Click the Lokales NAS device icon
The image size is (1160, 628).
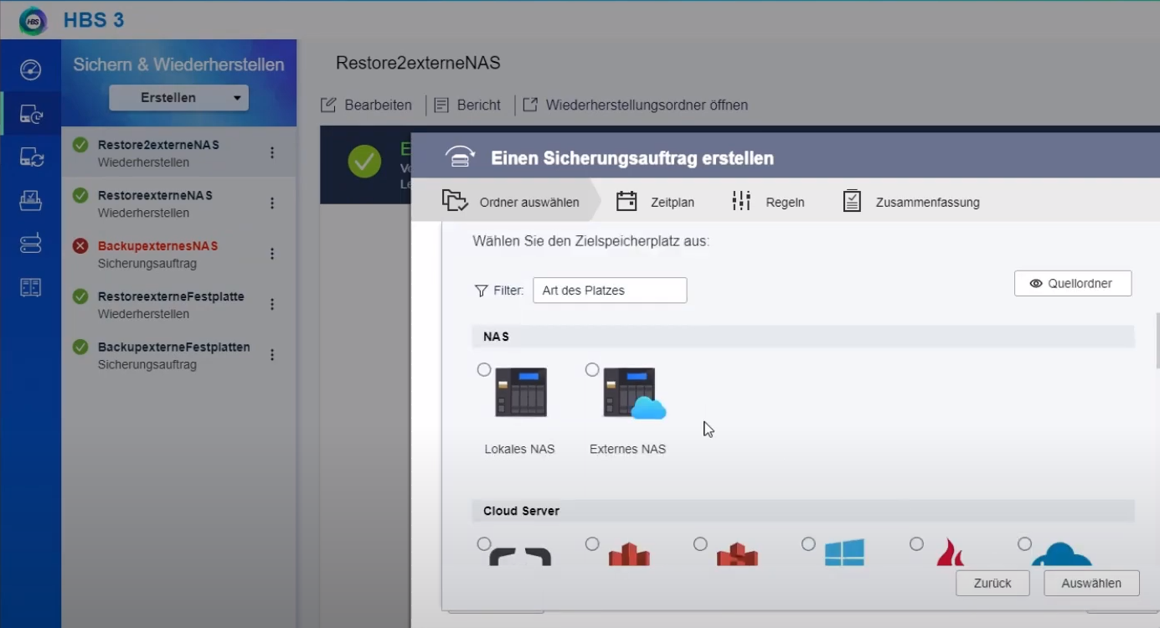521,392
